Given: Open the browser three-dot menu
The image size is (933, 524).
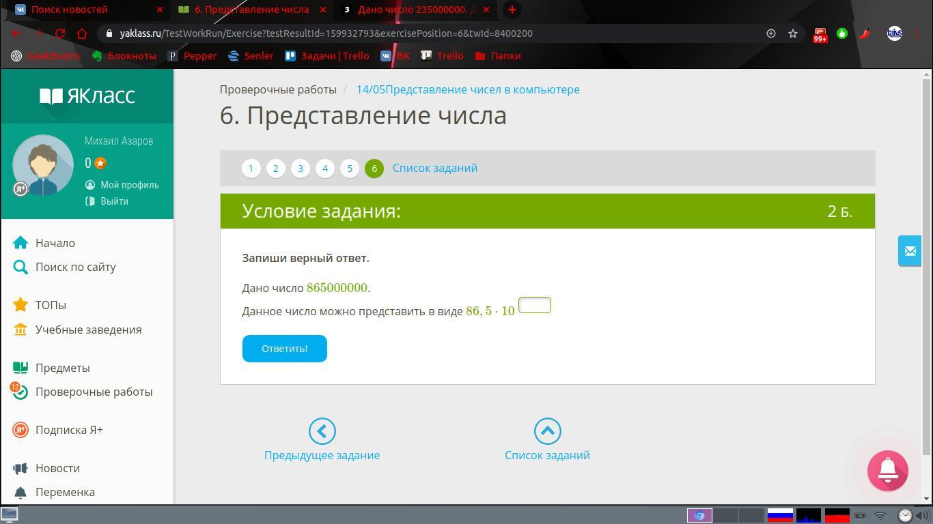Looking at the screenshot, I should tap(917, 33).
